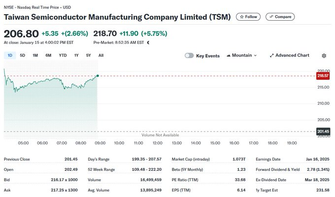The height and width of the screenshot is (197, 335).
Task: Click the pre-market moon icon
Action: (x=148, y=43)
